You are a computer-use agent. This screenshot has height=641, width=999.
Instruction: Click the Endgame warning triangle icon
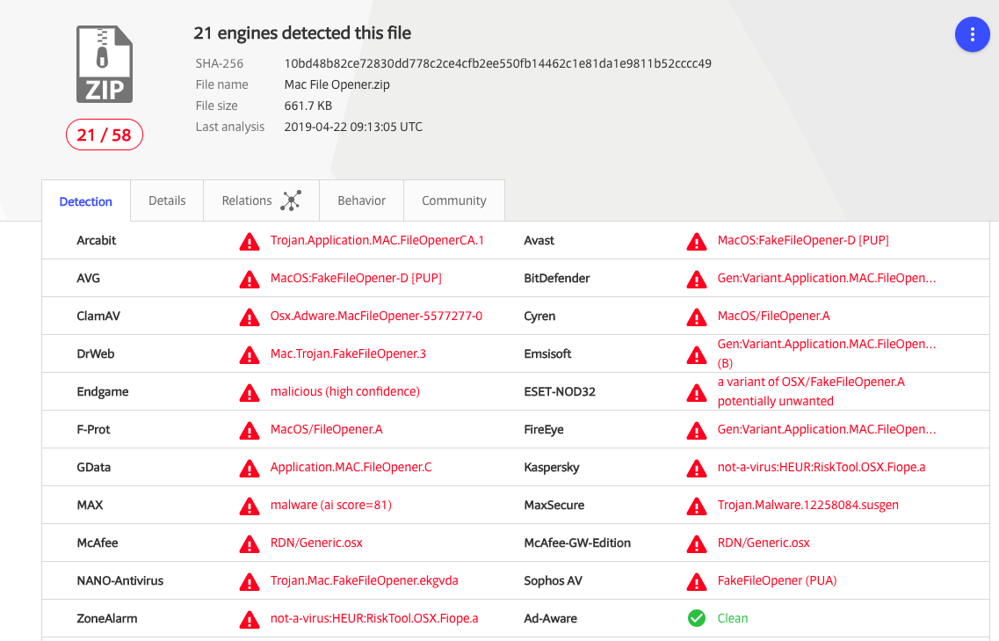click(250, 393)
